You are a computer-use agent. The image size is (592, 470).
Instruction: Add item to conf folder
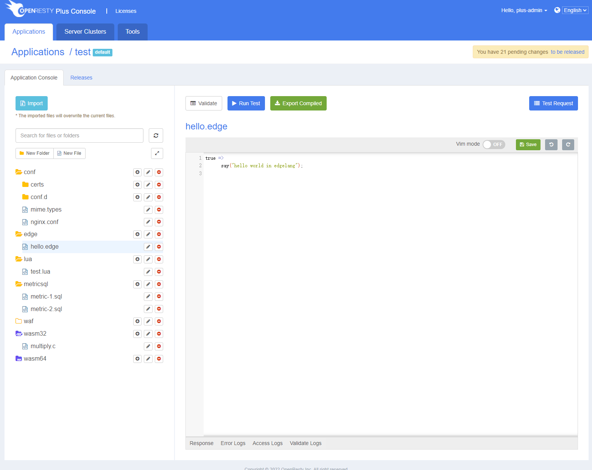(137, 172)
